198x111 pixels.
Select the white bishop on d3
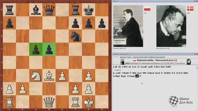tap(49, 76)
